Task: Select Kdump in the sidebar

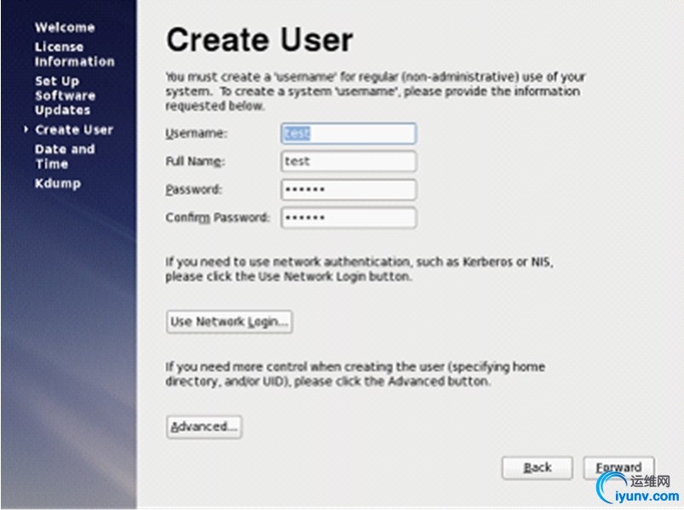Action: 58,183
